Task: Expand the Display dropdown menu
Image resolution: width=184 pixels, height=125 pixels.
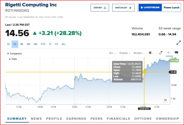Action: [125, 53]
